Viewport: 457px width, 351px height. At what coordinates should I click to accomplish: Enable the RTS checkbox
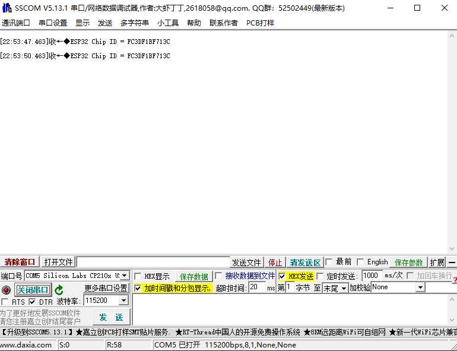click(5, 302)
